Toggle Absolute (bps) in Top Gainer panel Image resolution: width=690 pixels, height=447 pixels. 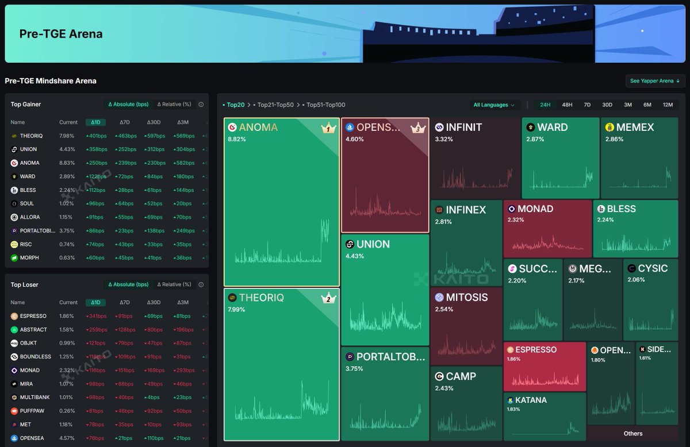[x=128, y=105]
